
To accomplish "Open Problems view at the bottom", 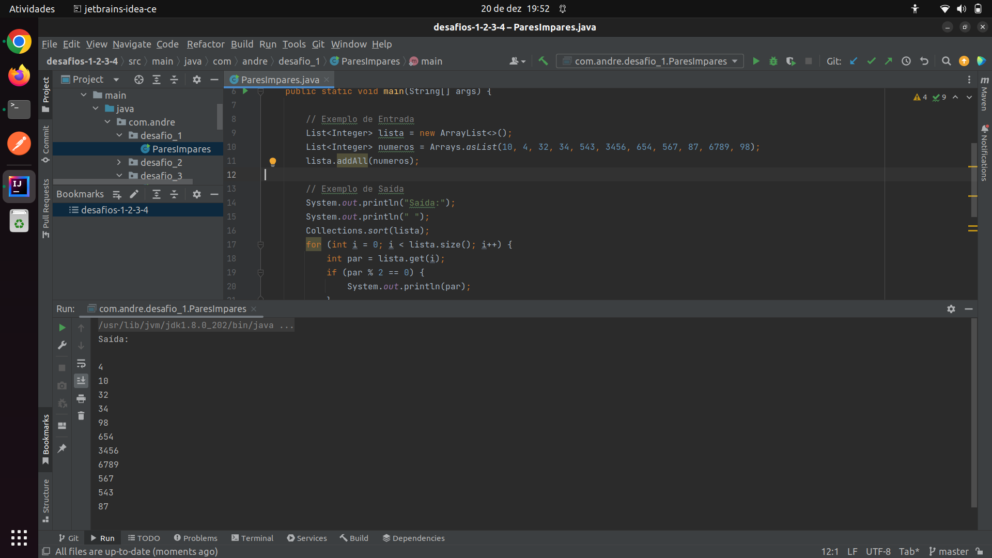I will tap(195, 538).
